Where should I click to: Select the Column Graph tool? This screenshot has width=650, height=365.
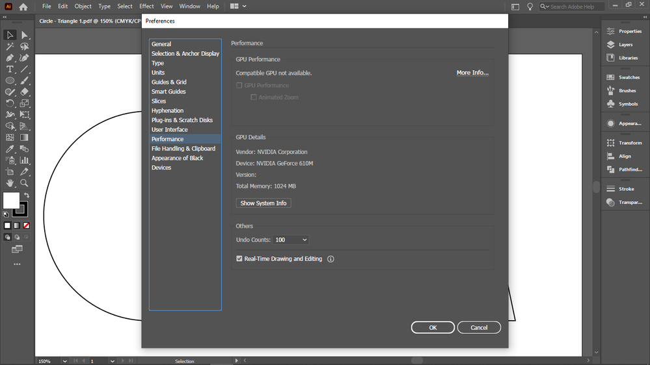[25, 160]
